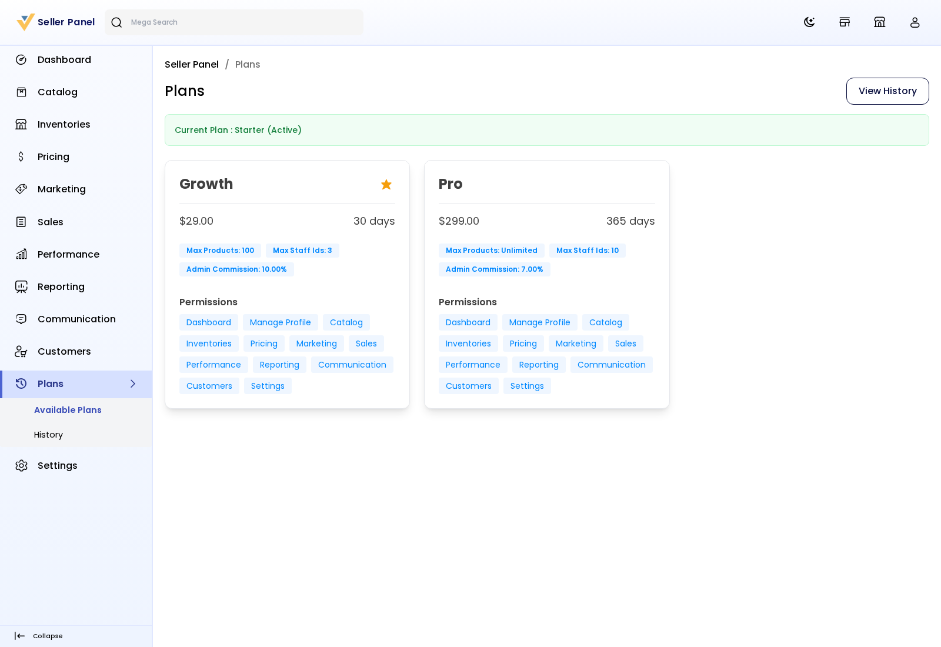Select Available Plans submenu item

coord(68,411)
